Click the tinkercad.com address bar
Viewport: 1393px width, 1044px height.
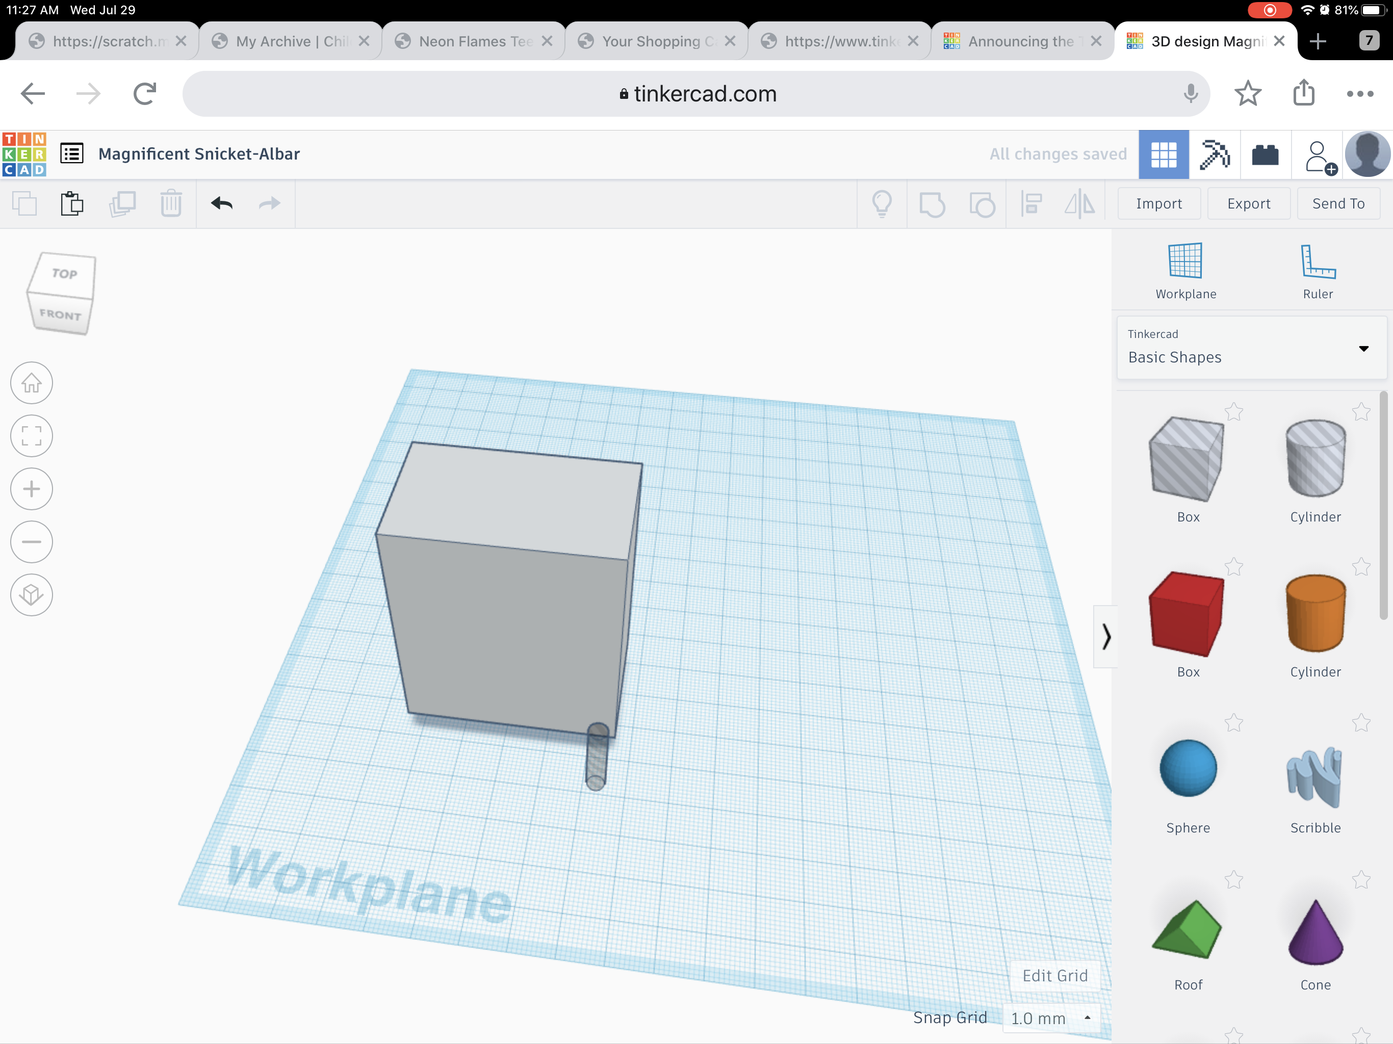pos(696,94)
